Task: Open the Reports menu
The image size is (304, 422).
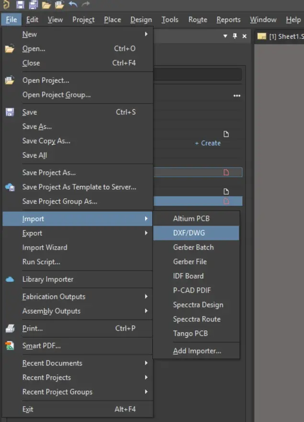Action: point(228,20)
